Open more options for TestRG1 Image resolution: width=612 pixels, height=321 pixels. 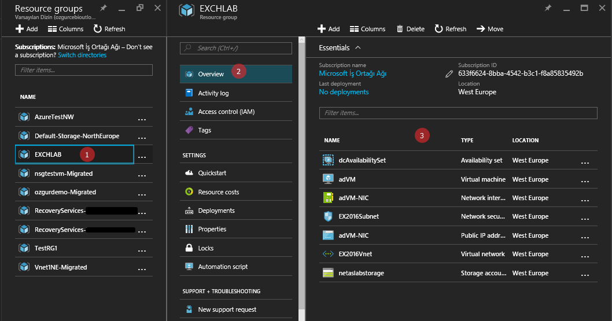point(142,250)
